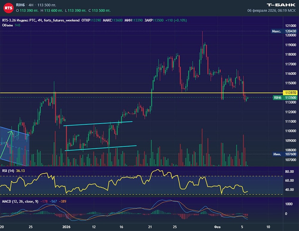Click the MACD value -567
The image size is (299, 231).
tap(53, 201)
